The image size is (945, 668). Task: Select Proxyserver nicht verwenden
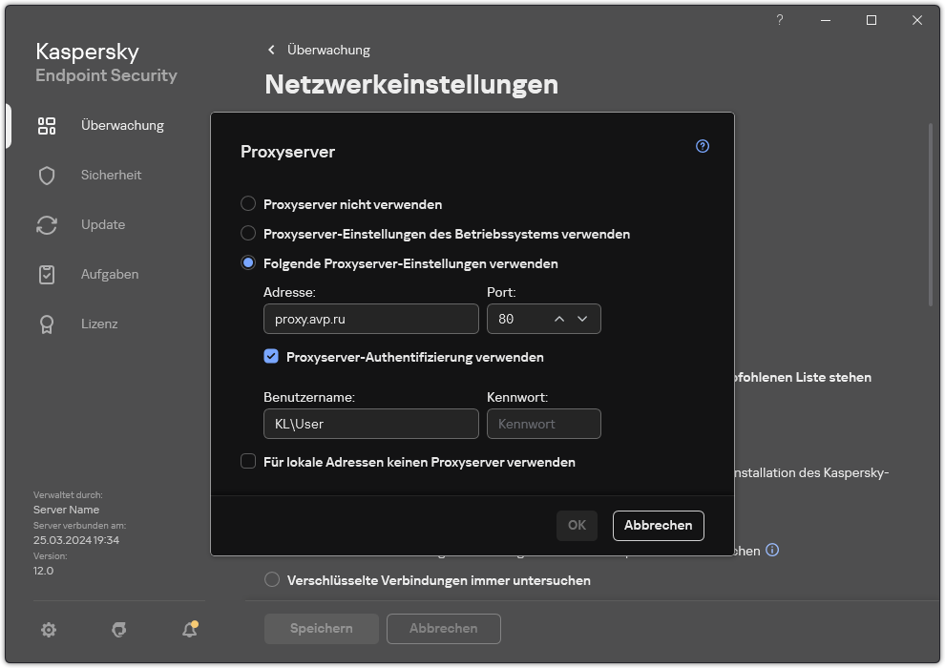[248, 203]
